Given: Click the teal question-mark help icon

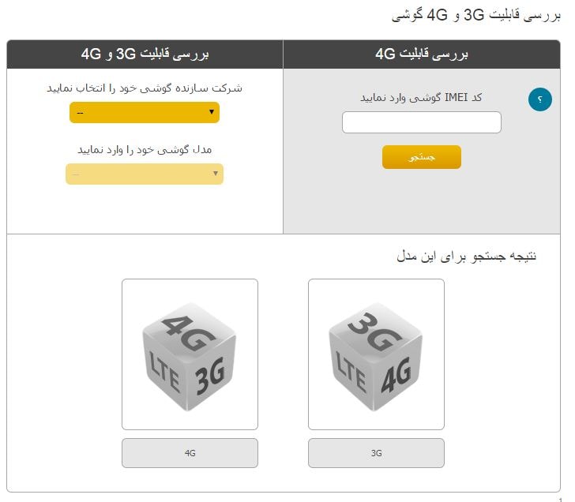Looking at the screenshot, I should (539, 99).
